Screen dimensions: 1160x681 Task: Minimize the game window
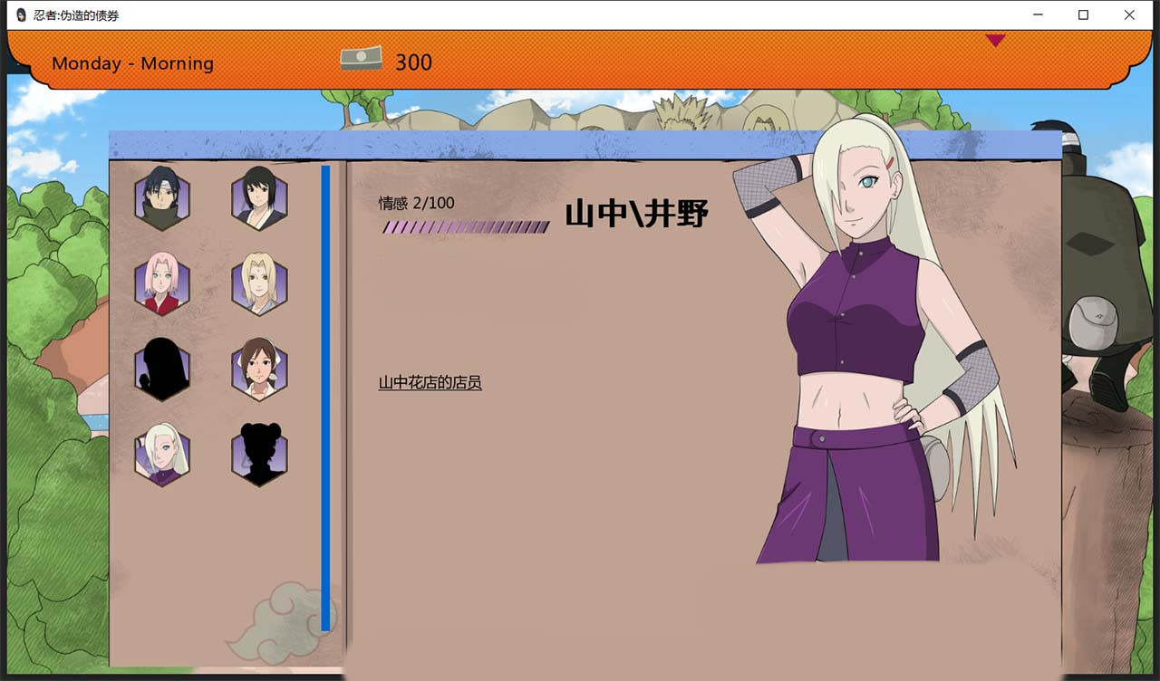[1037, 14]
